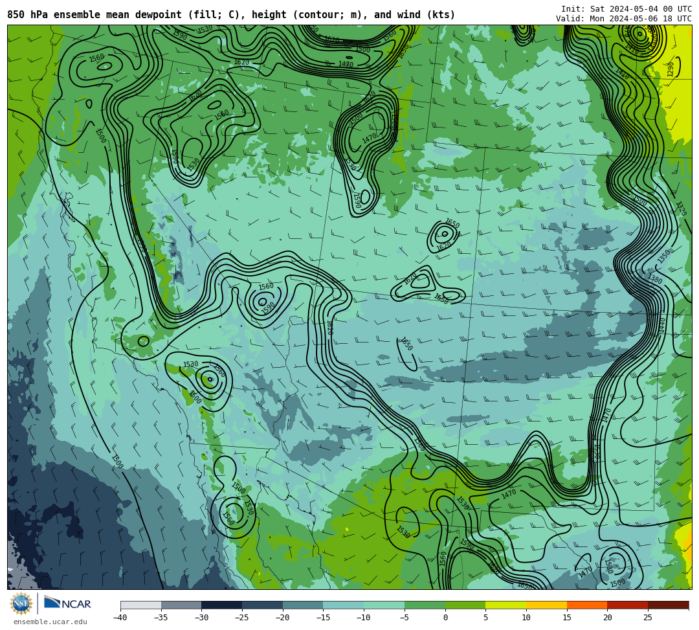This screenshot has height=630, width=699.
Task: Click the -30 to -25 dark navy swatch
Action: [222, 605]
